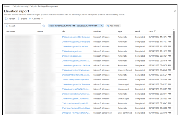The height and width of the screenshot is (120, 180).
Task: Click the Add filters button
Action: tap(113, 26)
